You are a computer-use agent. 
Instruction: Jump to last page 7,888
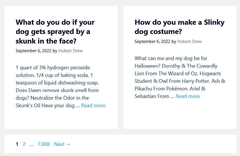(44, 144)
